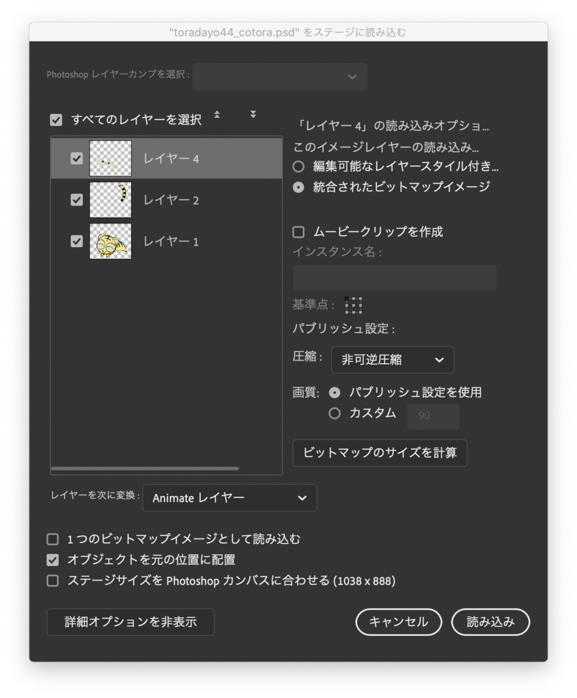Select the 編集可能なレイヤースタイル付き radio button
This screenshot has width=577, height=698.
pyautogui.click(x=298, y=166)
